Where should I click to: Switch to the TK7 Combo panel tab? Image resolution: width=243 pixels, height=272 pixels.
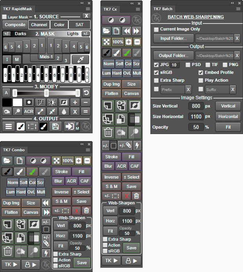pyautogui.click(x=14, y=150)
